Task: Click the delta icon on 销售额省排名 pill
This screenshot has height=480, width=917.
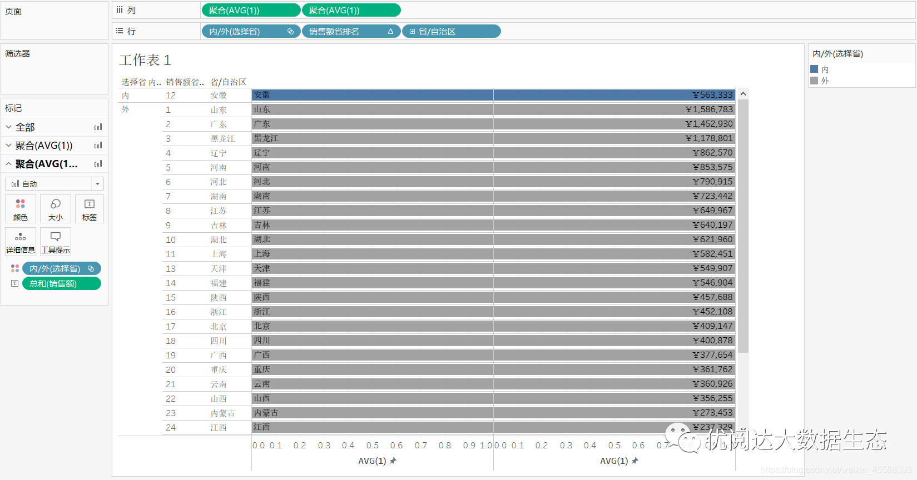Action: [390, 31]
